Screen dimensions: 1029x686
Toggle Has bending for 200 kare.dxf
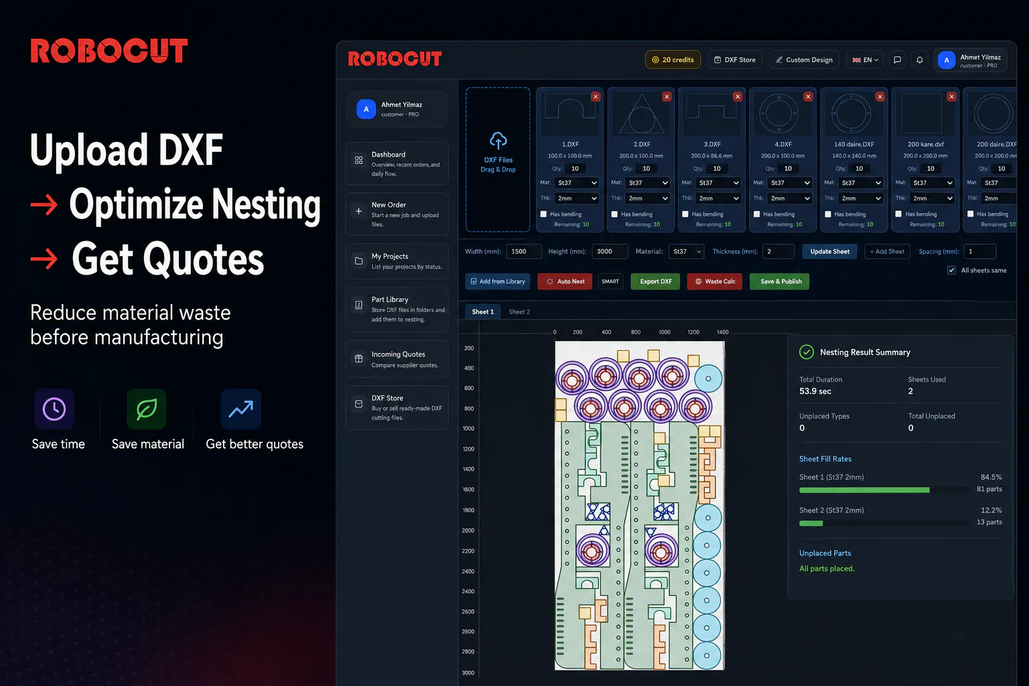[899, 214]
